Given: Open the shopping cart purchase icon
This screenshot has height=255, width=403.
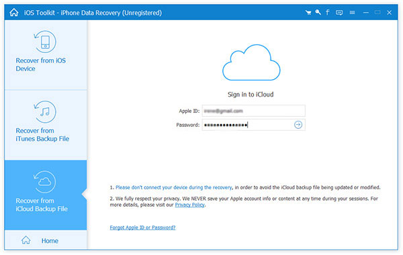Looking at the screenshot, I should (308, 12).
